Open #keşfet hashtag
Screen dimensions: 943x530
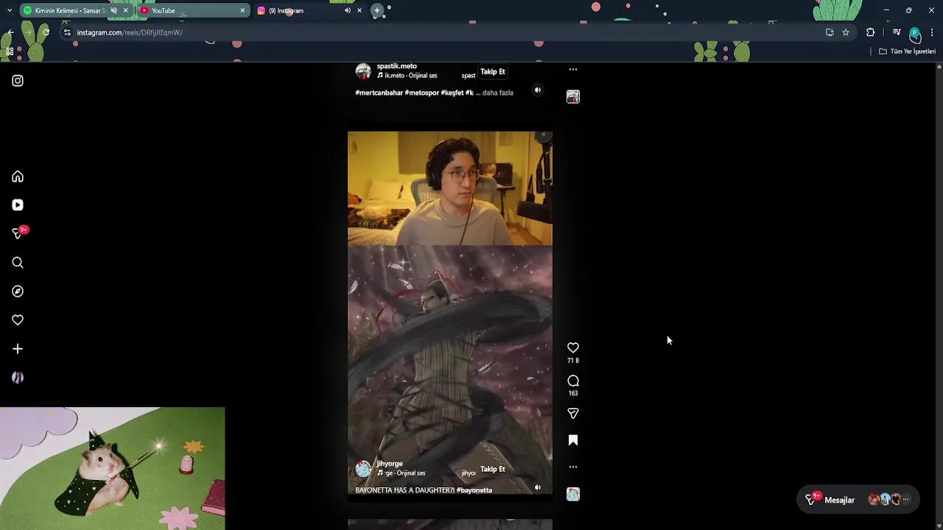[452, 93]
